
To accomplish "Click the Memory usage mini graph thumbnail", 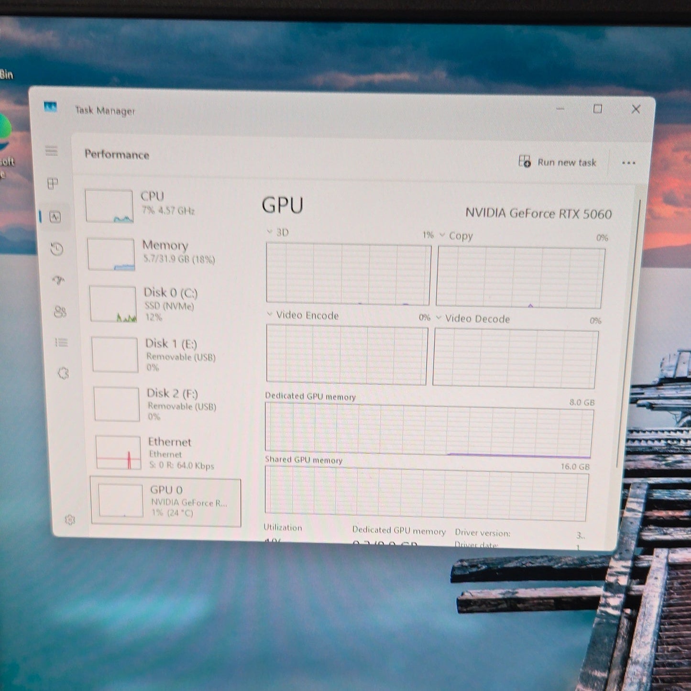I will pyautogui.click(x=111, y=254).
